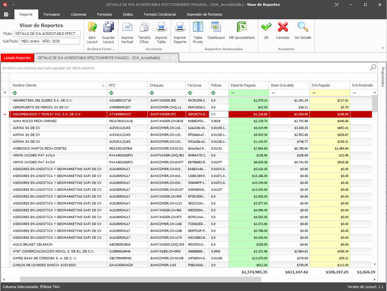Click the Abrir Layout icon
Viewport: 387px width, 291px height.
tap(92, 28)
